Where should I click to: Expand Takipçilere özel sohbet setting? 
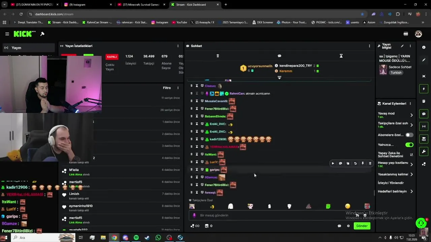(411, 125)
